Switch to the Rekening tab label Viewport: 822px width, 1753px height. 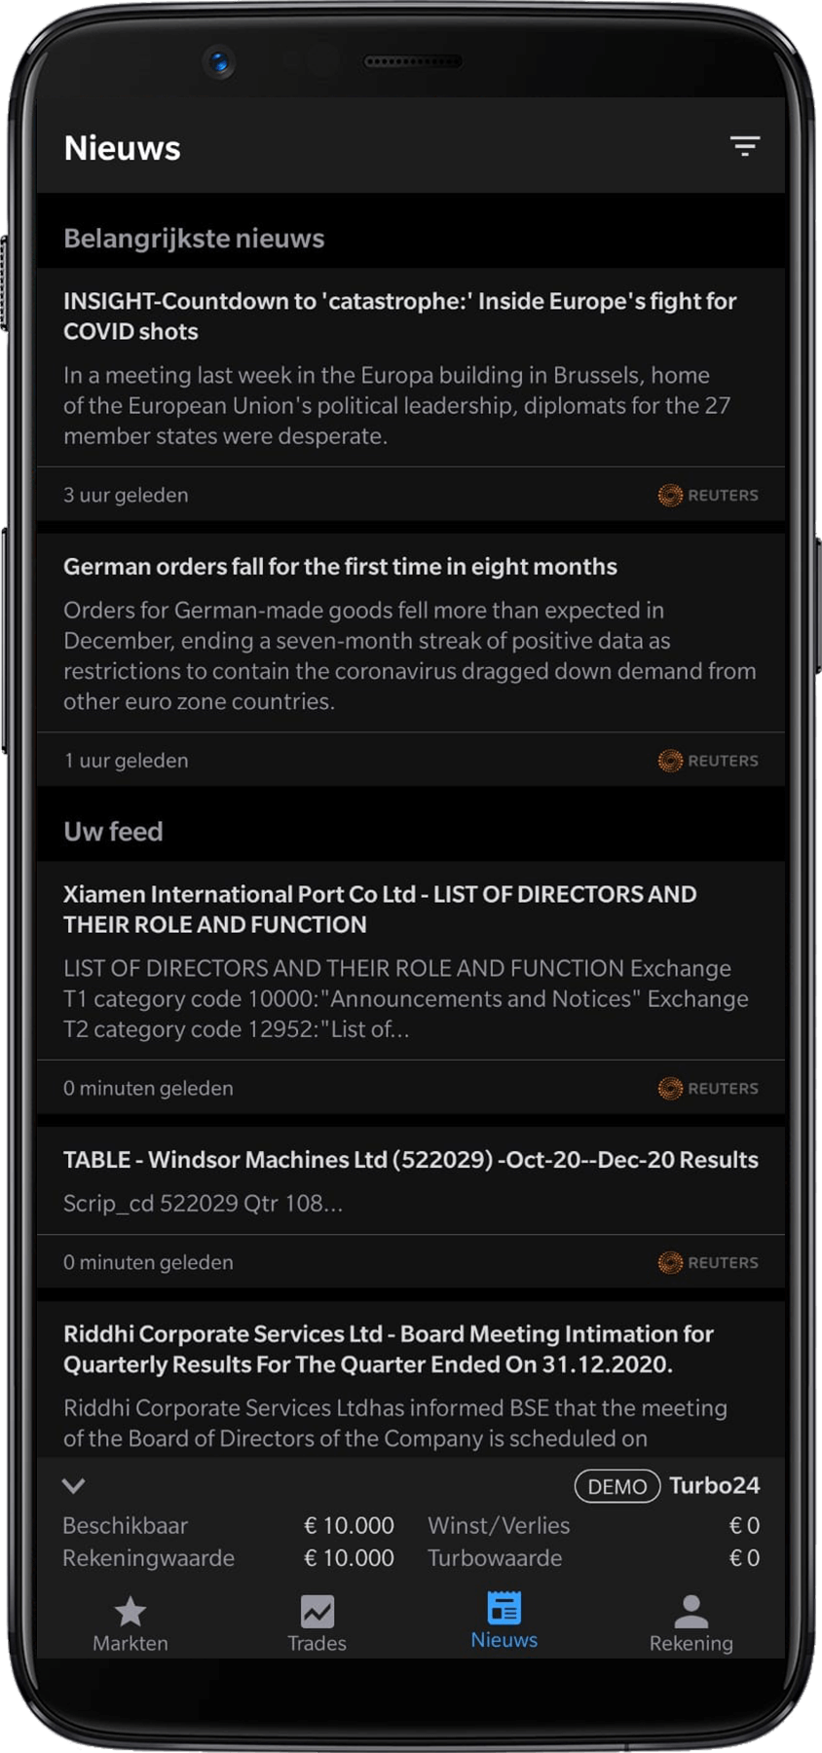coord(691,1644)
